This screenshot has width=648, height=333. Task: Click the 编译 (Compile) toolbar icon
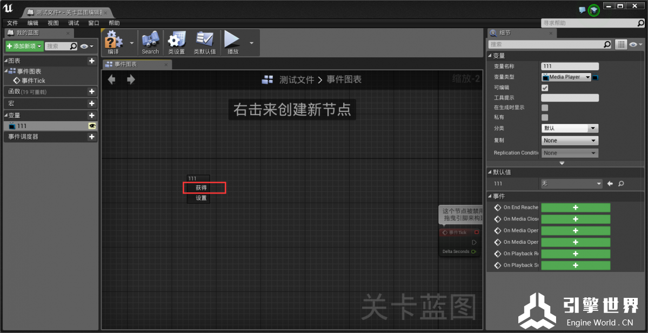(x=113, y=41)
